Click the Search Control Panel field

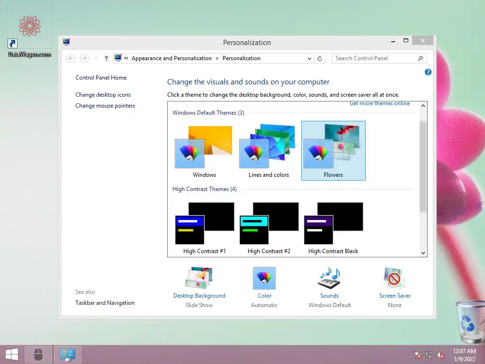pos(379,58)
